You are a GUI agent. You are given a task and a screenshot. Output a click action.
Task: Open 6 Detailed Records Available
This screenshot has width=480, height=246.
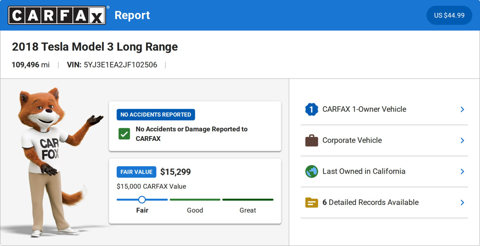384,202
